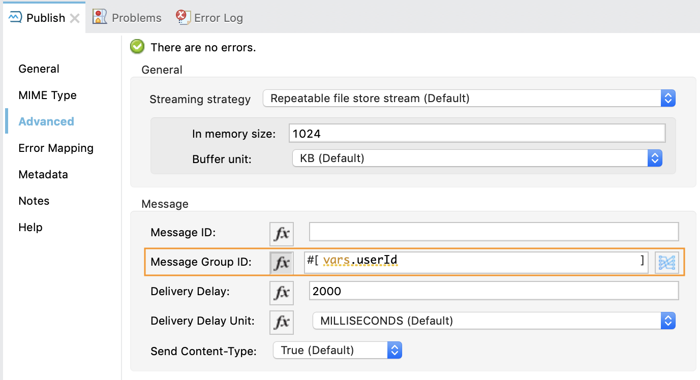
Task: Open the Metadata section
Action: point(43,174)
